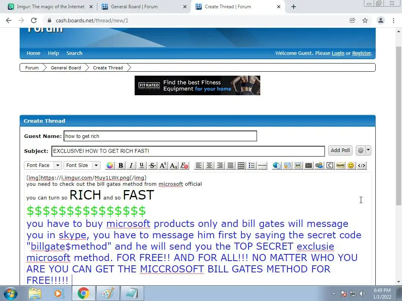The width and height of the screenshot is (402, 301).
Task: Apply superscript formatting
Action: pos(163,165)
